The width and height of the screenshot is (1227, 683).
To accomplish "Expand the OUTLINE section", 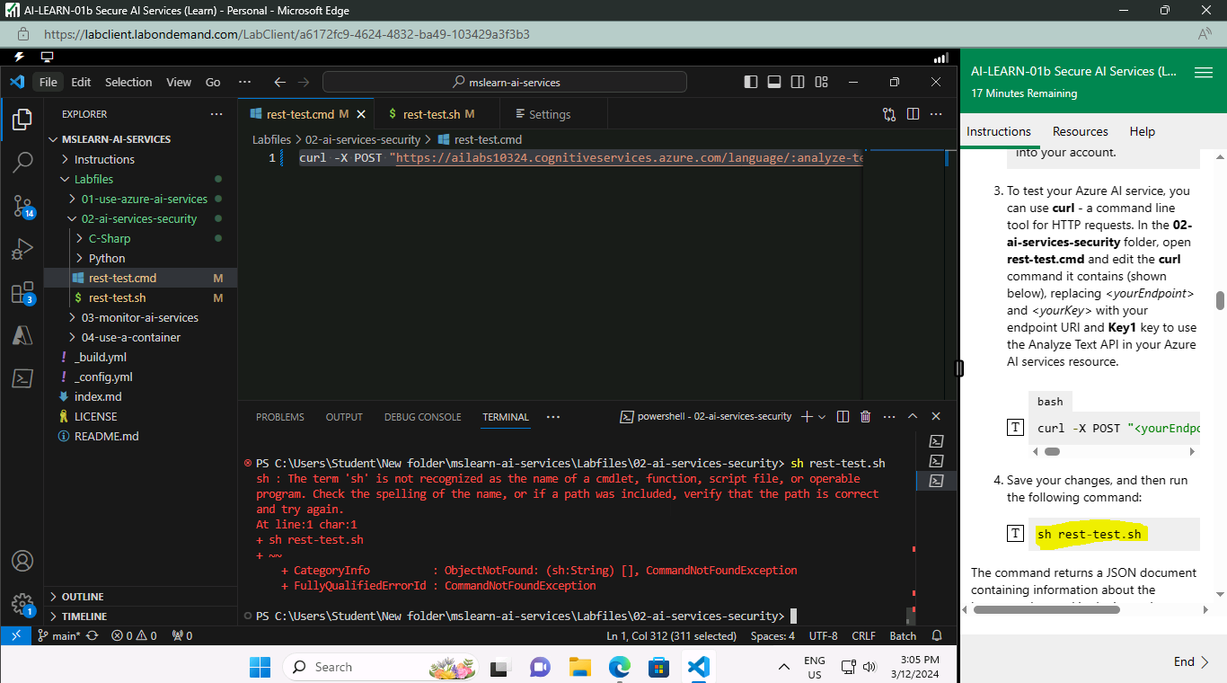I will pyautogui.click(x=141, y=597).
